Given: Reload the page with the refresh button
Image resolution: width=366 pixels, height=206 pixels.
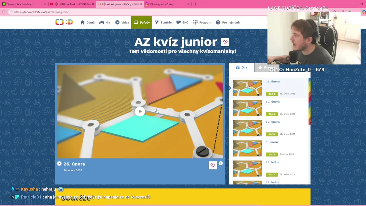Looking at the screenshot, I should 4,12.
